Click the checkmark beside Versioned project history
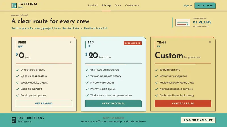This screenshot has width=227, height=127. pos(87,76)
